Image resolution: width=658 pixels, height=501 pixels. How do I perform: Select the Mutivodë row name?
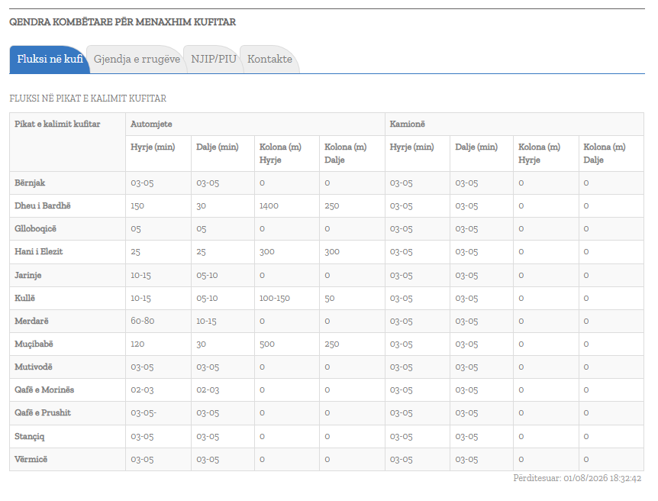click(33, 367)
